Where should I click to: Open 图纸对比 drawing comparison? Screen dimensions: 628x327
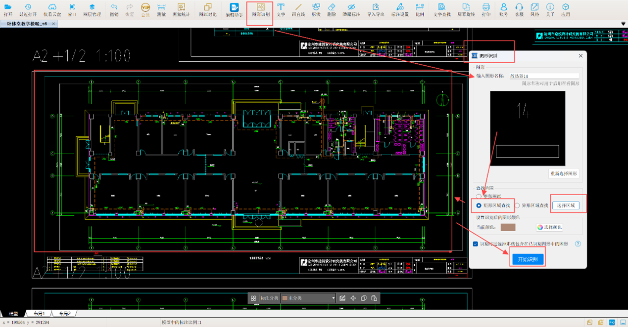point(207,9)
